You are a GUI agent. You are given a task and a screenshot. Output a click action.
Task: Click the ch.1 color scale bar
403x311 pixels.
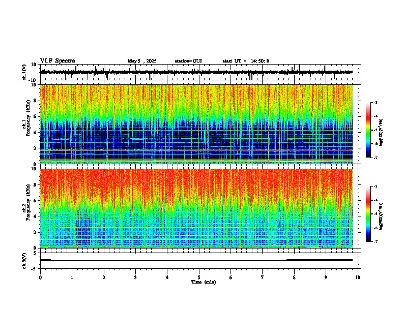coord(368,130)
